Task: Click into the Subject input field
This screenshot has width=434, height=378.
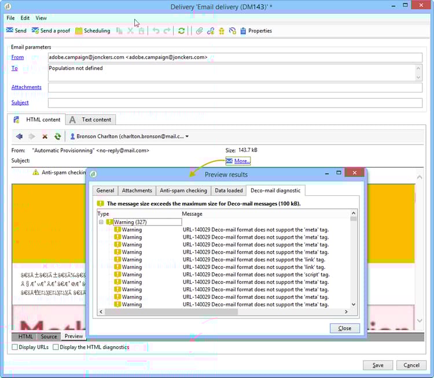Action: [234, 103]
